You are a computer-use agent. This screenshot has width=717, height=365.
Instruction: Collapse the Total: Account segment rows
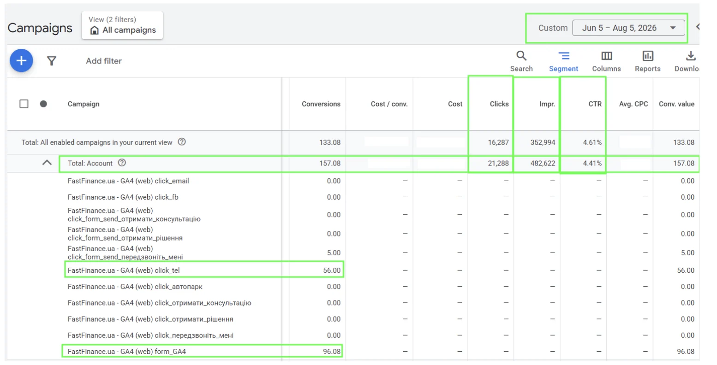(x=47, y=163)
